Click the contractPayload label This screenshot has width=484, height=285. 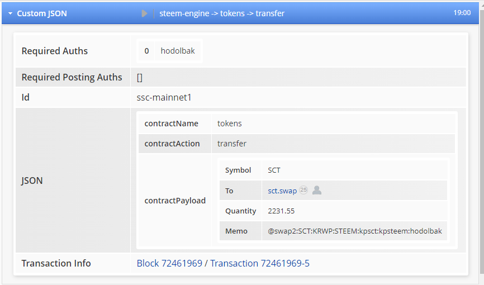tap(175, 201)
